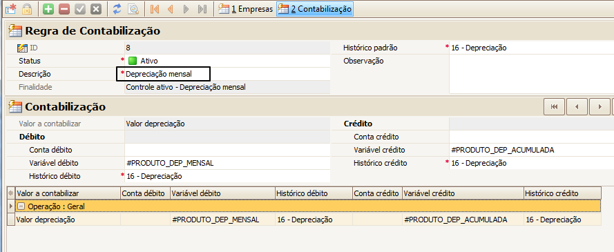Open the 1 Empresas tab
The image size is (614, 252).
245,8
